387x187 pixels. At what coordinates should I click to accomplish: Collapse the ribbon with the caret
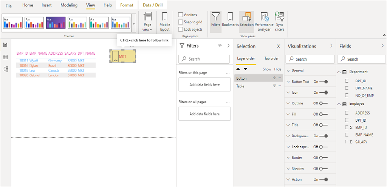(384, 35)
